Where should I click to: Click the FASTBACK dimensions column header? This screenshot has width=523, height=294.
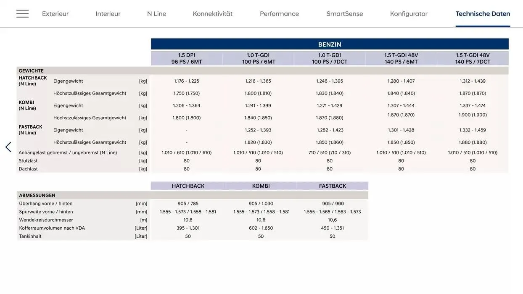tap(333, 186)
